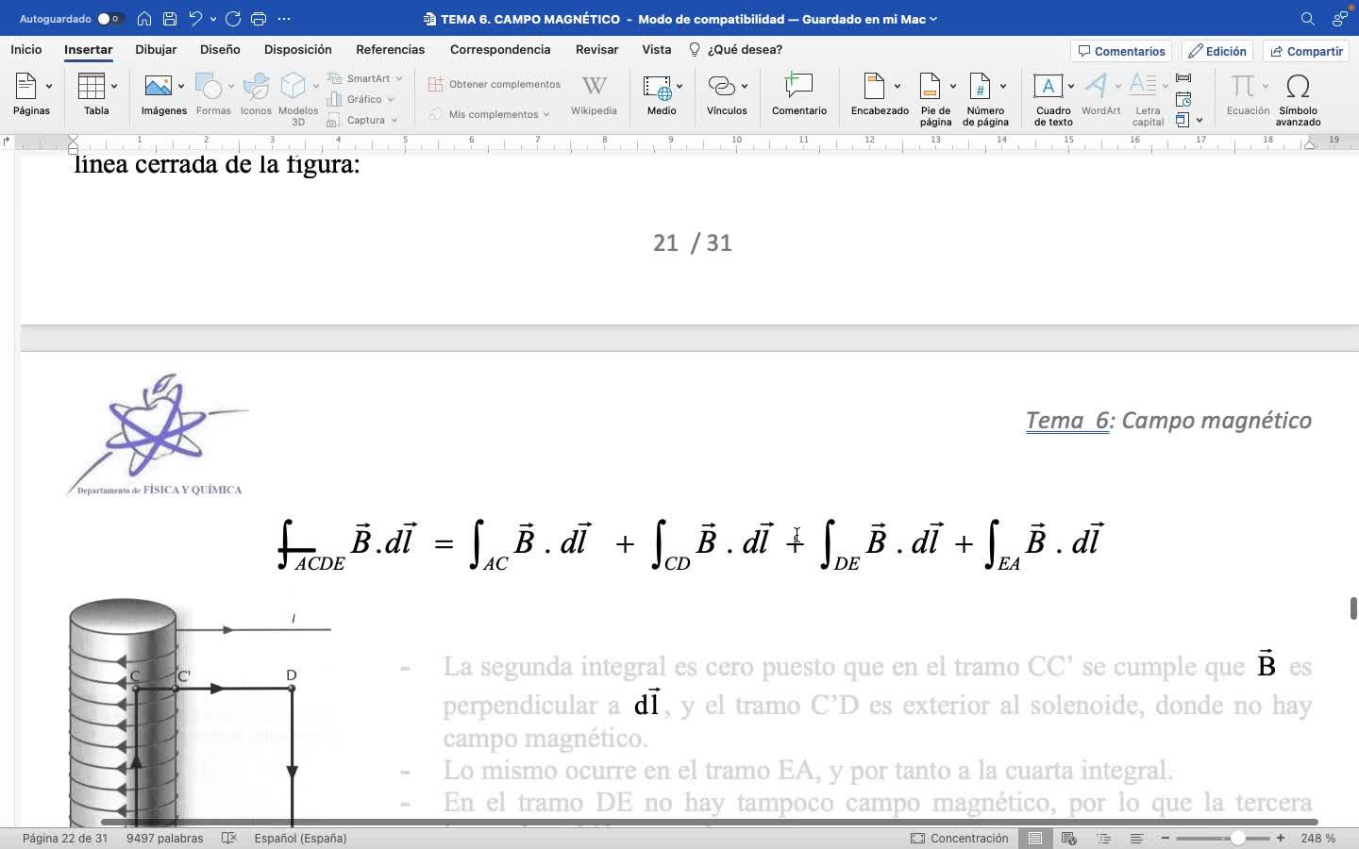Click the vertical scrollbar thumb
The image size is (1359, 849).
coord(1352,608)
